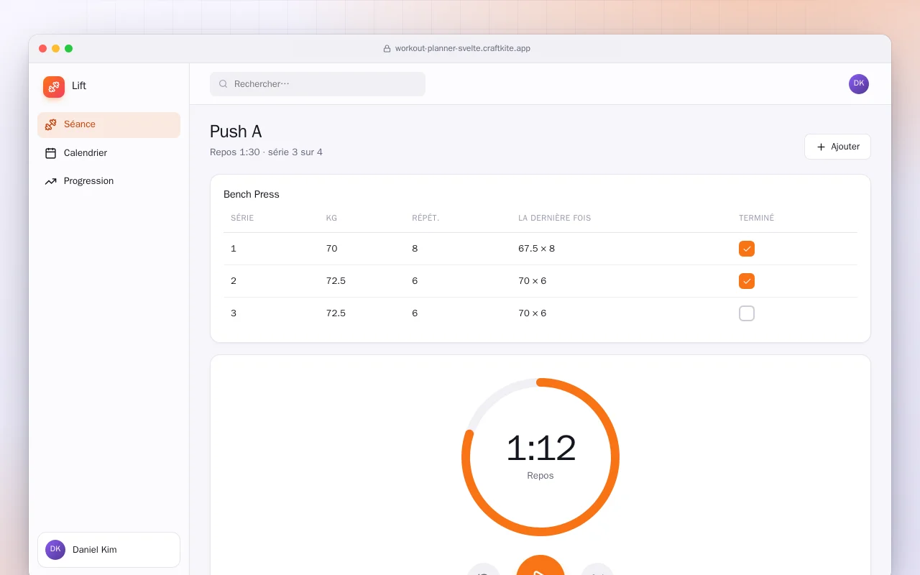The width and height of the screenshot is (920, 575).
Task: Open the Progression page in the sidebar
Action: point(109,181)
